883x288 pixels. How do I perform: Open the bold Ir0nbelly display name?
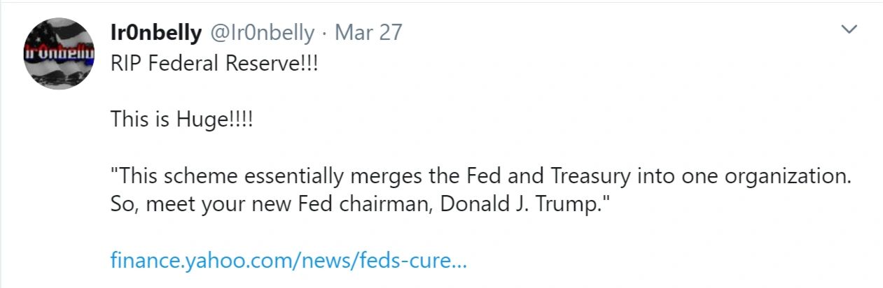point(156,32)
